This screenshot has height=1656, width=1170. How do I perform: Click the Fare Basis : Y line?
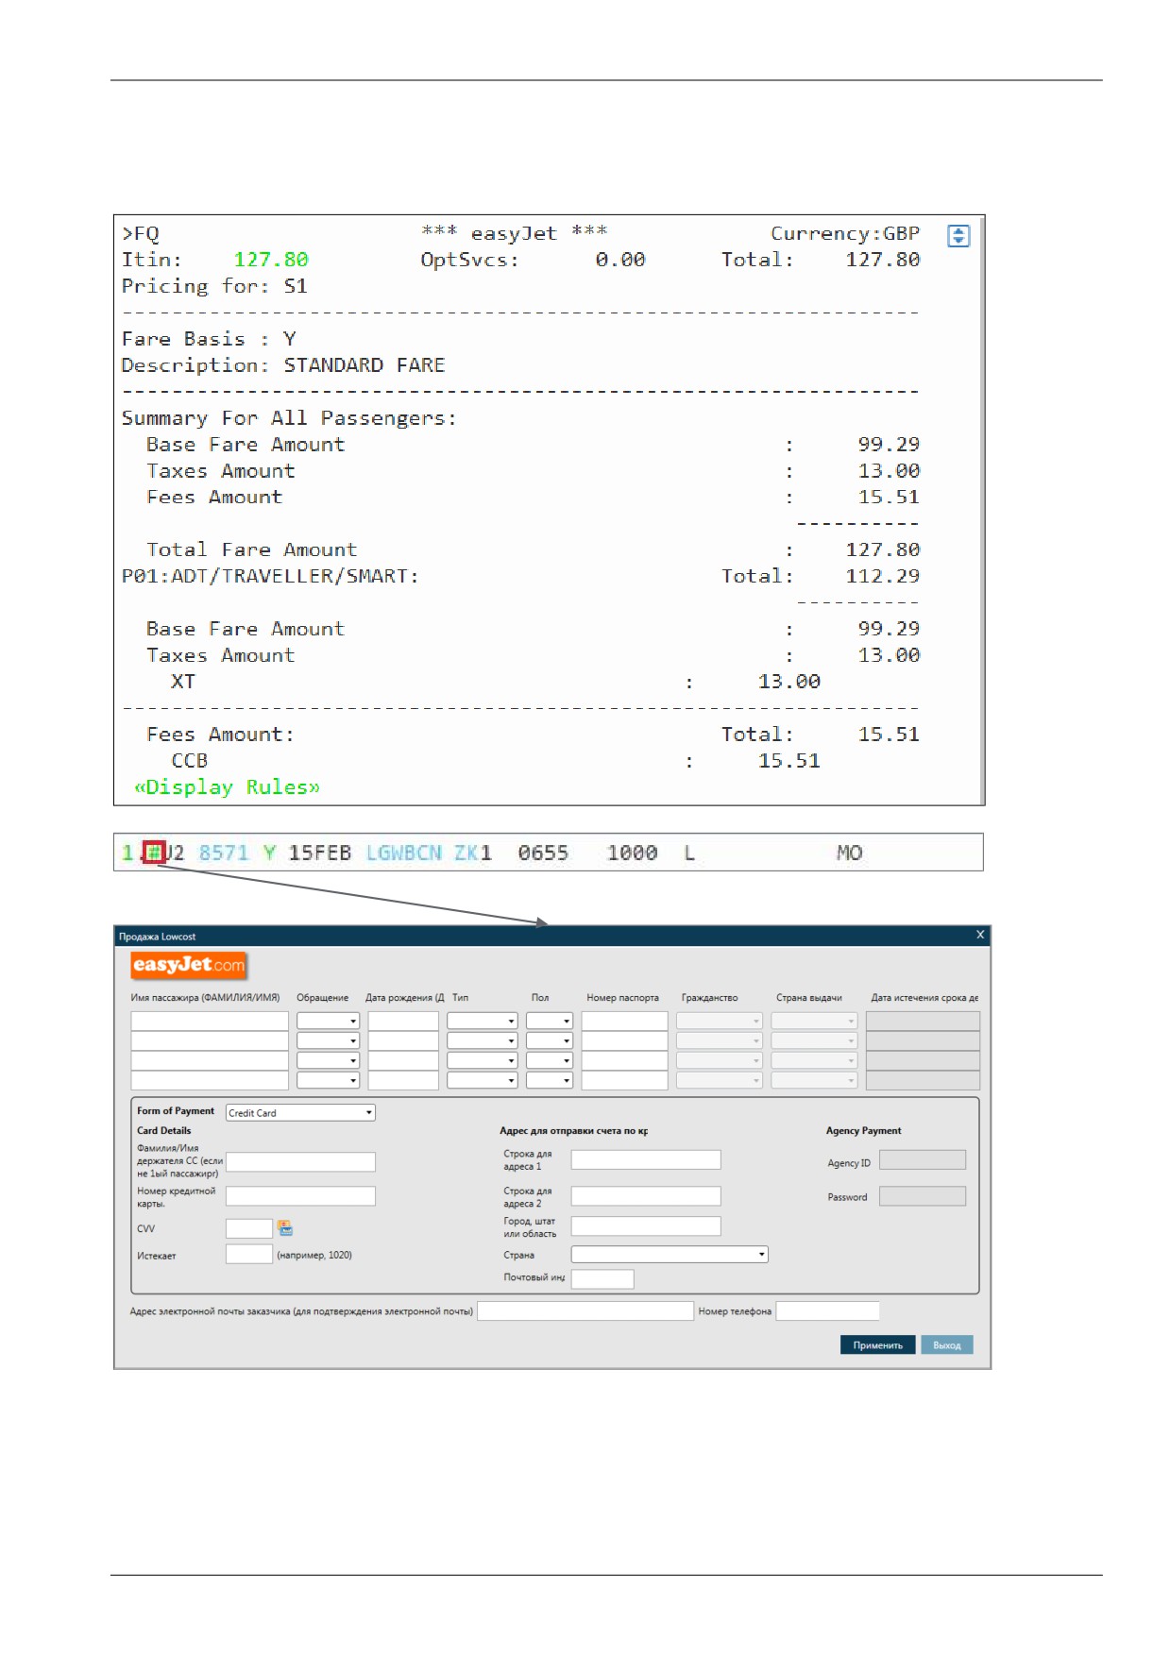click(x=209, y=339)
